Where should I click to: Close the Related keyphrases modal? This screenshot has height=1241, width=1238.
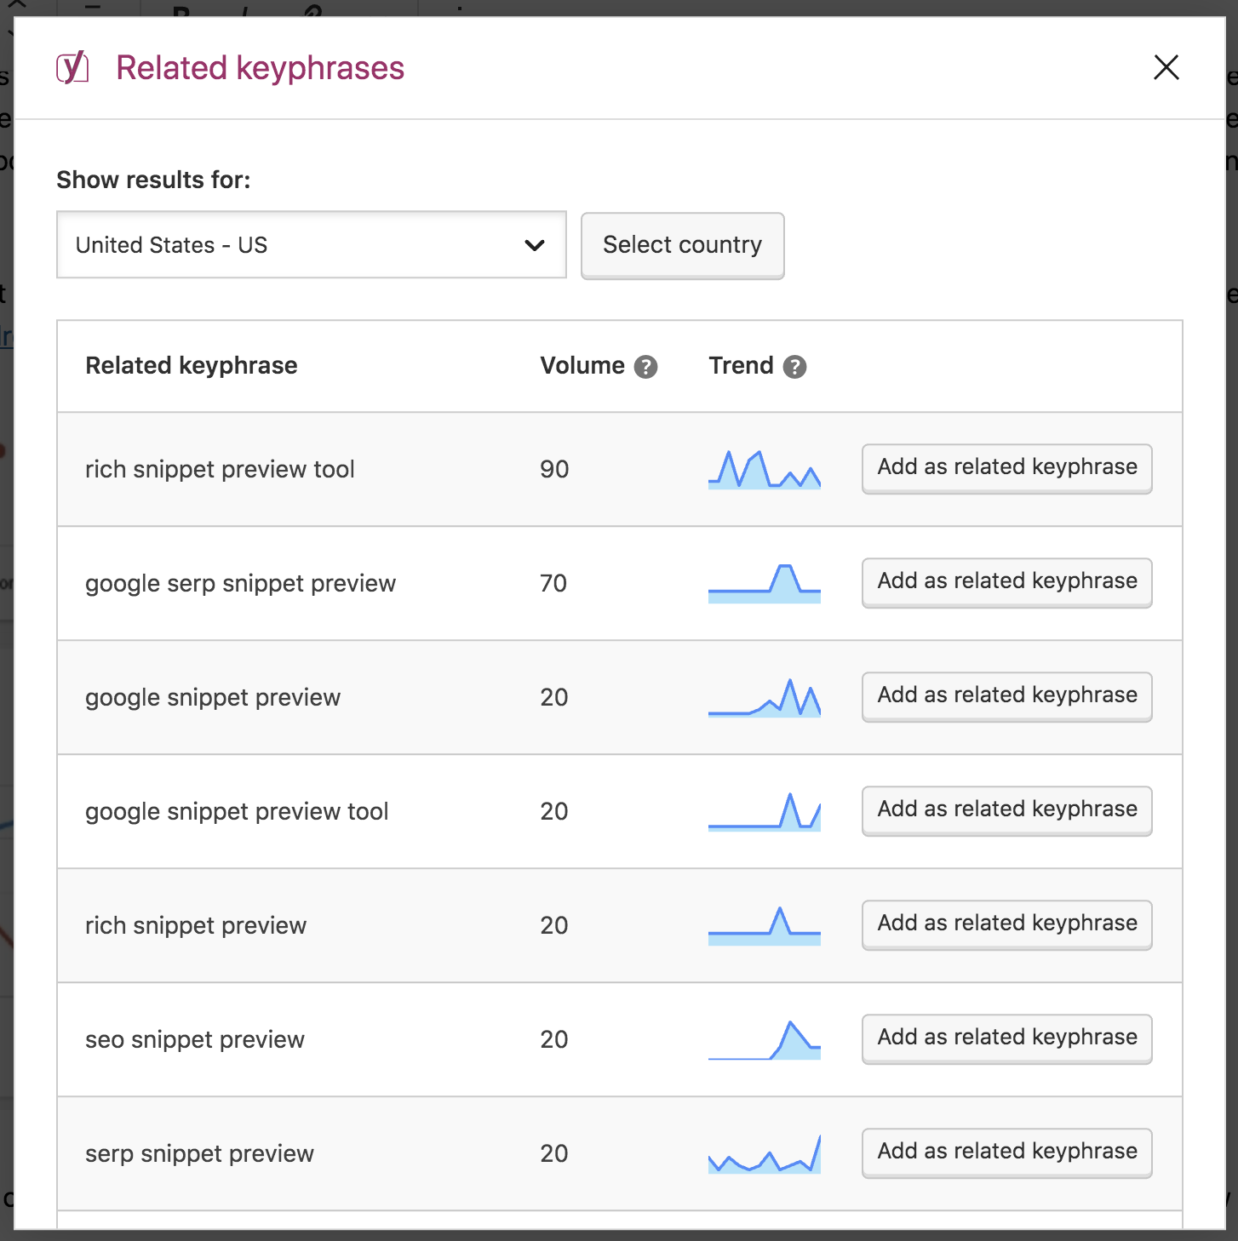[1166, 67]
